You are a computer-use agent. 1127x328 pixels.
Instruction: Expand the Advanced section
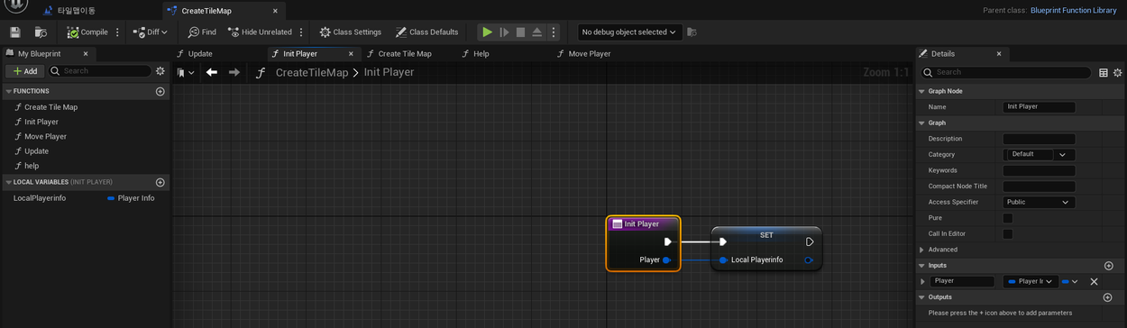[921, 250]
